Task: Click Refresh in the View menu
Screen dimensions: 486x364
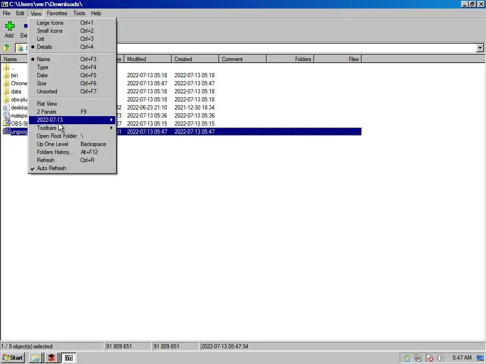Action: pyautogui.click(x=72, y=160)
